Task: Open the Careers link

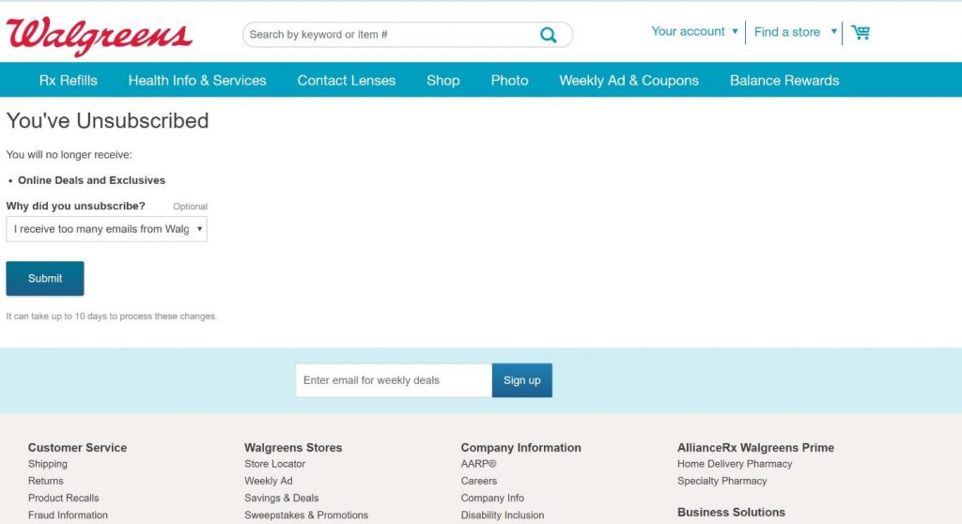Action: click(x=478, y=481)
